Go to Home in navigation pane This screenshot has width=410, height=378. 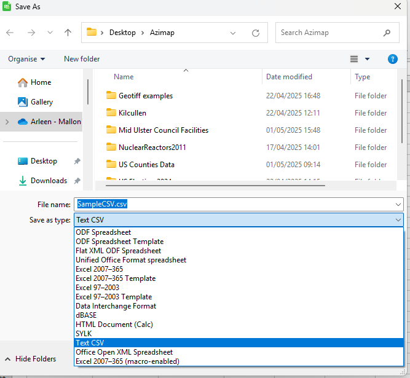(x=41, y=82)
